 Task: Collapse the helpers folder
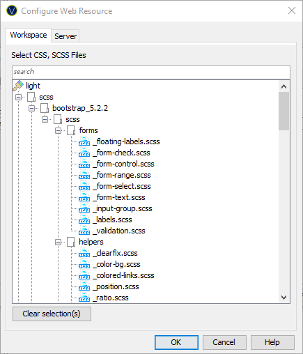pos(58,242)
